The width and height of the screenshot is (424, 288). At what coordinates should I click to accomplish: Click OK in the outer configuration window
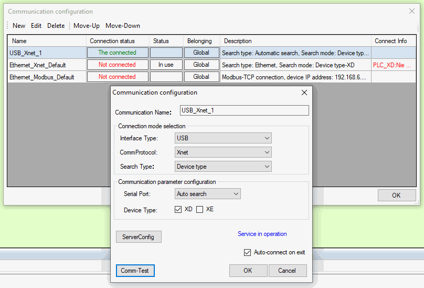click(x=396, y=196)
